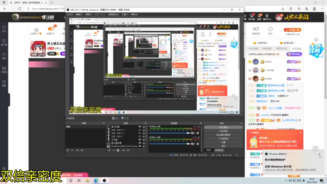Click 启动虚拟摄像机 button

click(x=223, y=135)
